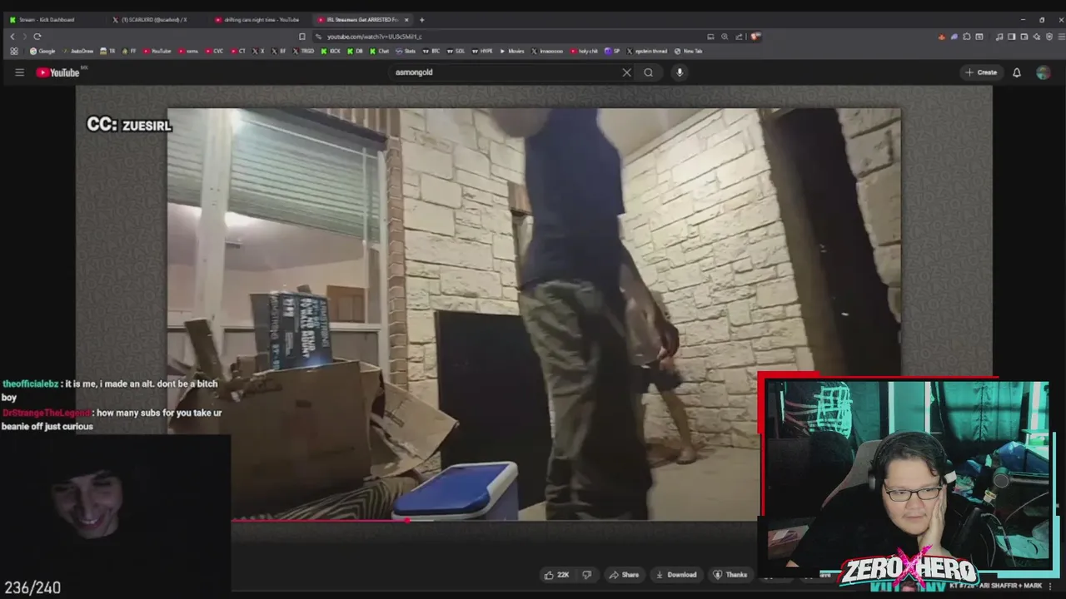Like the video with 22K likes
1066x599 pixels.
(x=557, y=575)
